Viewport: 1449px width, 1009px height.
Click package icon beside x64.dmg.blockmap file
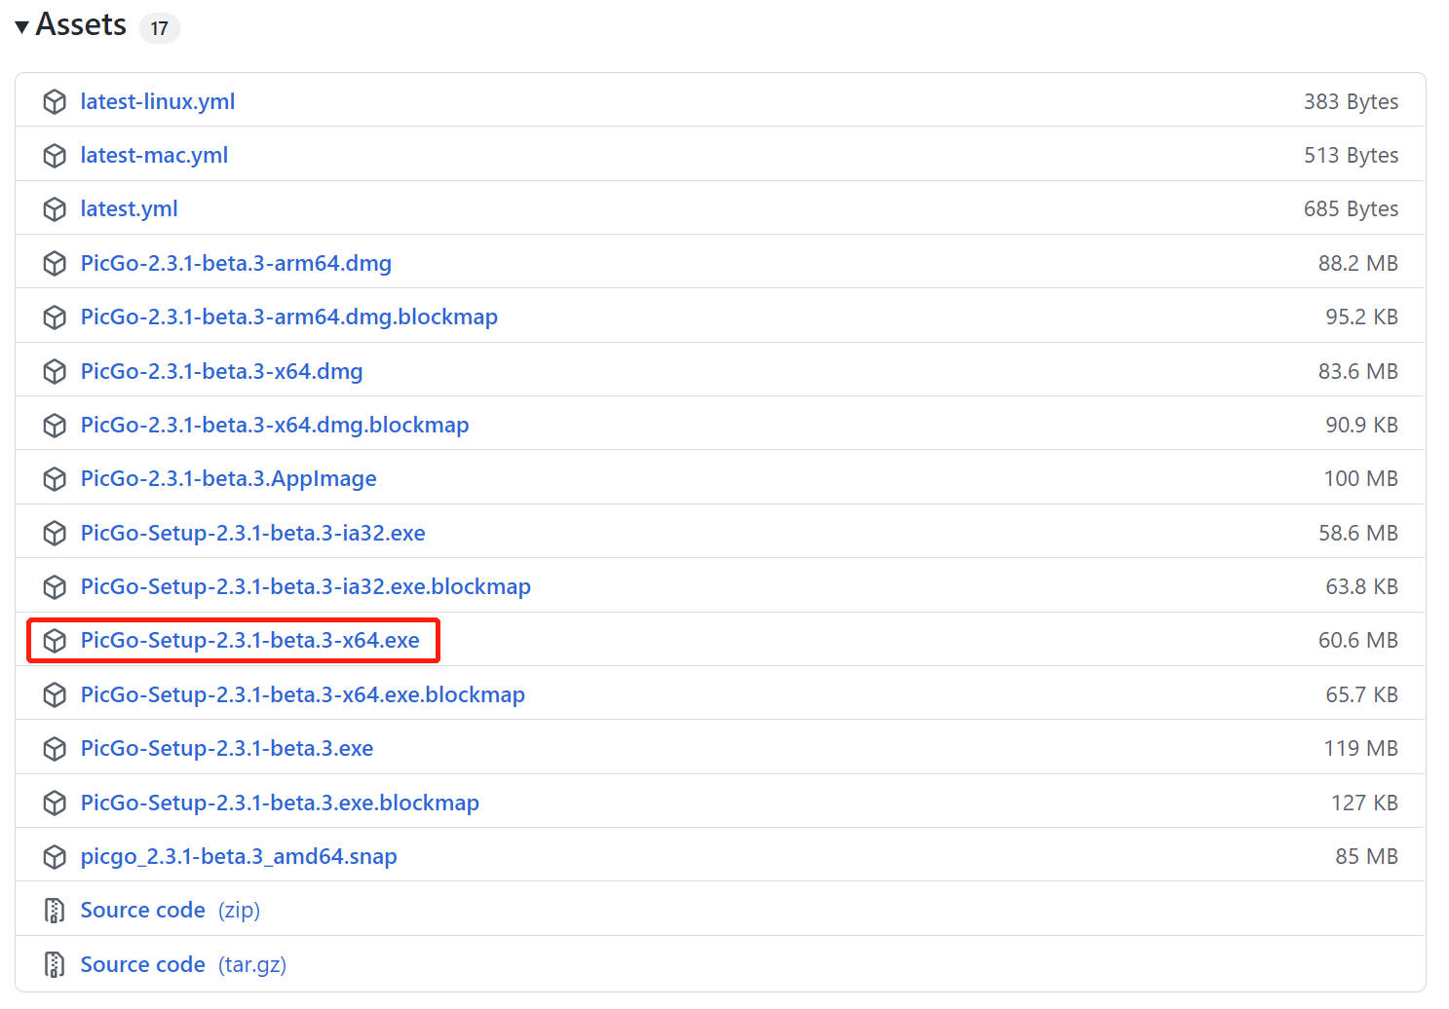pos(55,426)
